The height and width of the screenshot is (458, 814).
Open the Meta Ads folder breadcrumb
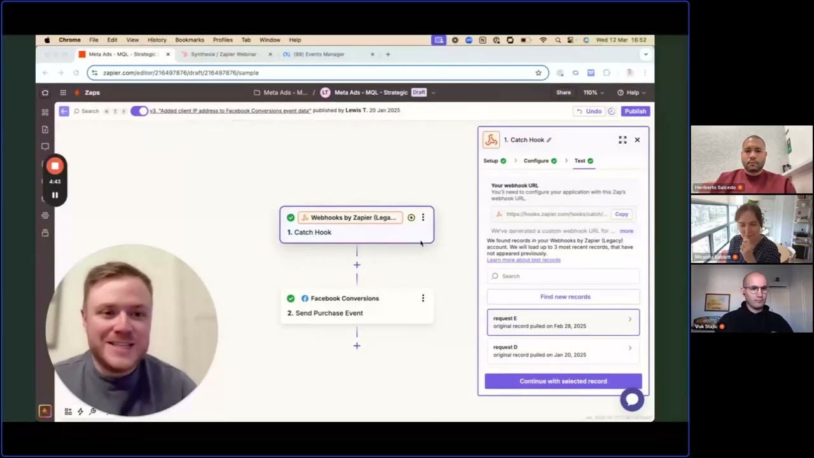click(280, 92)
